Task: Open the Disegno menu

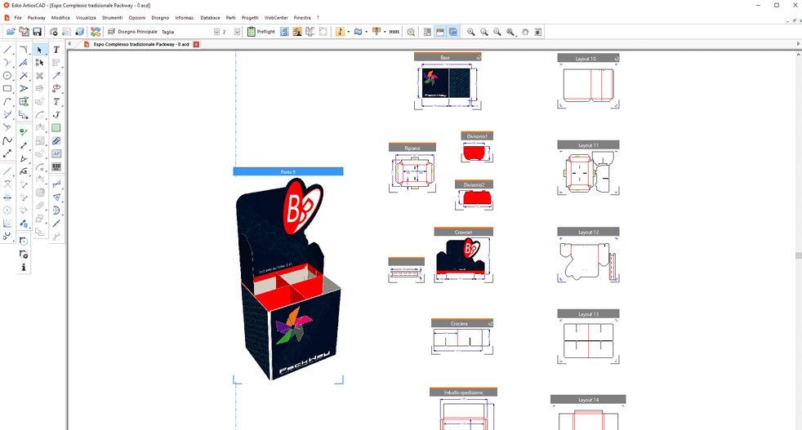Action: (160, 17)
